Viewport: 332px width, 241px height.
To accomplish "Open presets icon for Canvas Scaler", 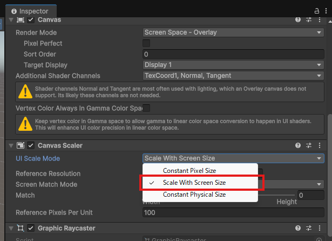I will 309,145.
